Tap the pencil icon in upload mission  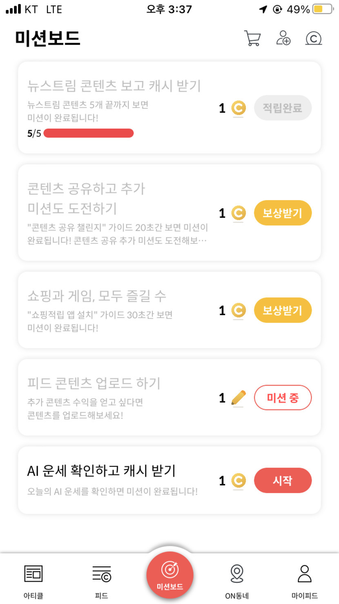pyautogui.click(x=239, y=398)
